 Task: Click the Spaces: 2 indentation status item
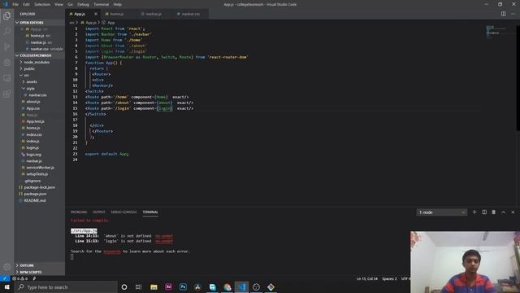pos(389,278)
